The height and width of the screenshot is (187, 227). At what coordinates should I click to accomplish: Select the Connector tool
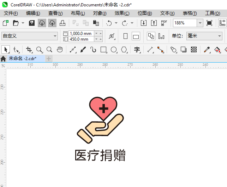coord(160,50)
